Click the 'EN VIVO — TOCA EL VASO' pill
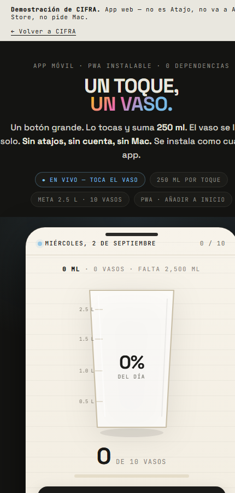This screenshot has width=235, height=493. pyautogui.click(x=90, y=180)
